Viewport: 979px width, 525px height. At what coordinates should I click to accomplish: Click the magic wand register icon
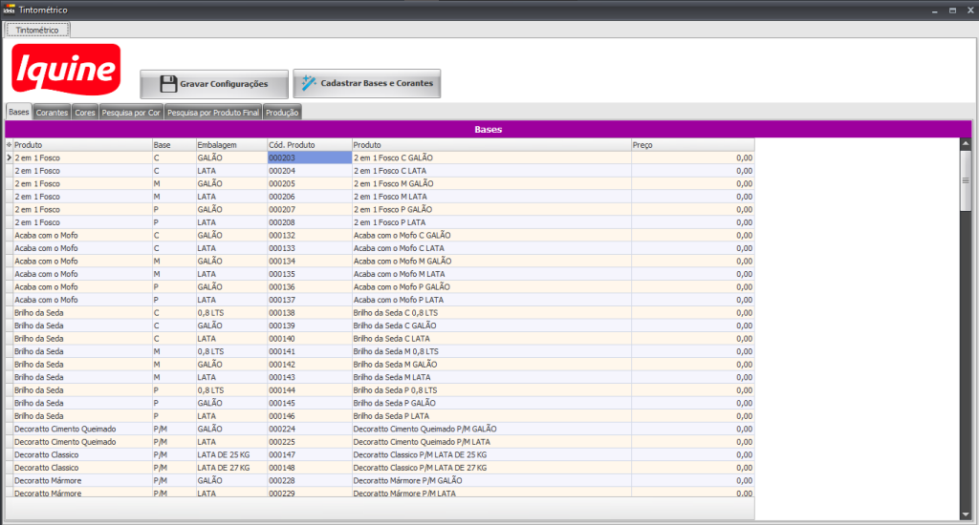coord(308,84)
